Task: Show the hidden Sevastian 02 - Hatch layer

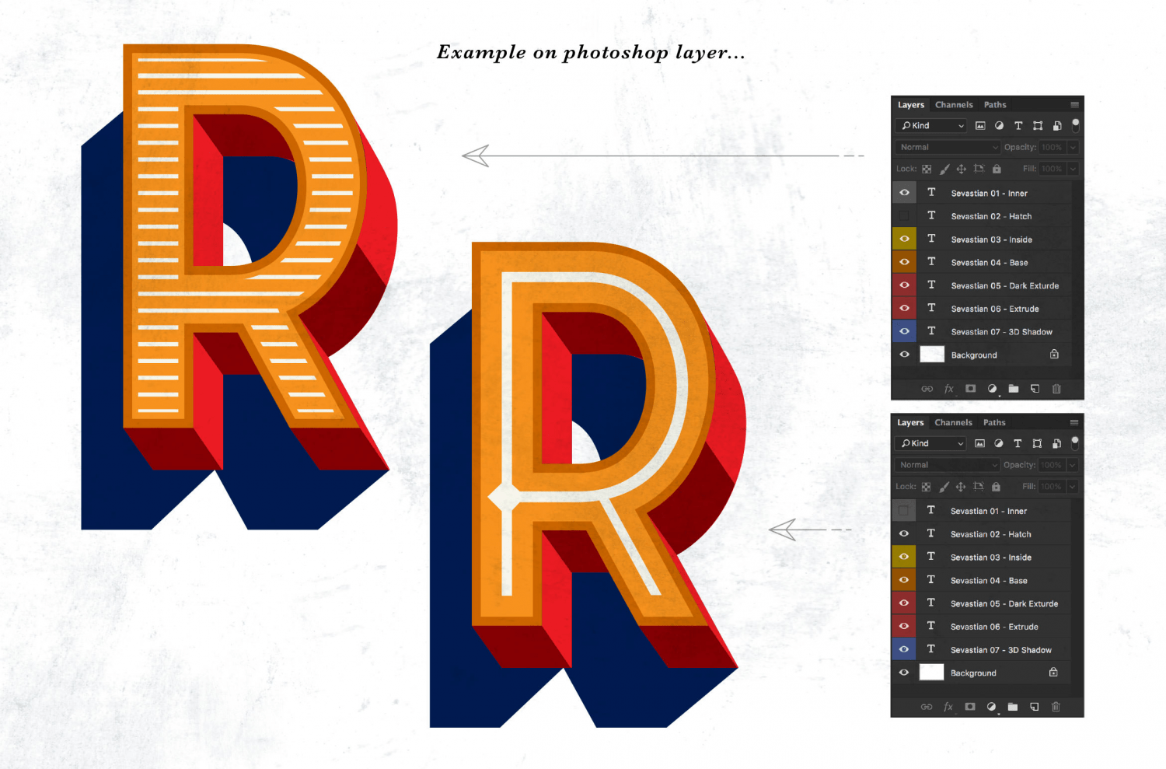Action: pos(904,216)
